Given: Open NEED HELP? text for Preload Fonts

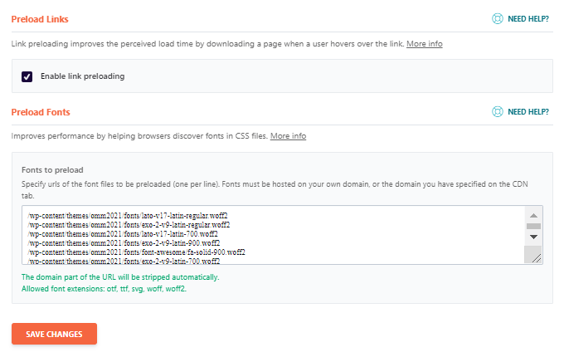Looking at the screenshot, I should [528, 111].
